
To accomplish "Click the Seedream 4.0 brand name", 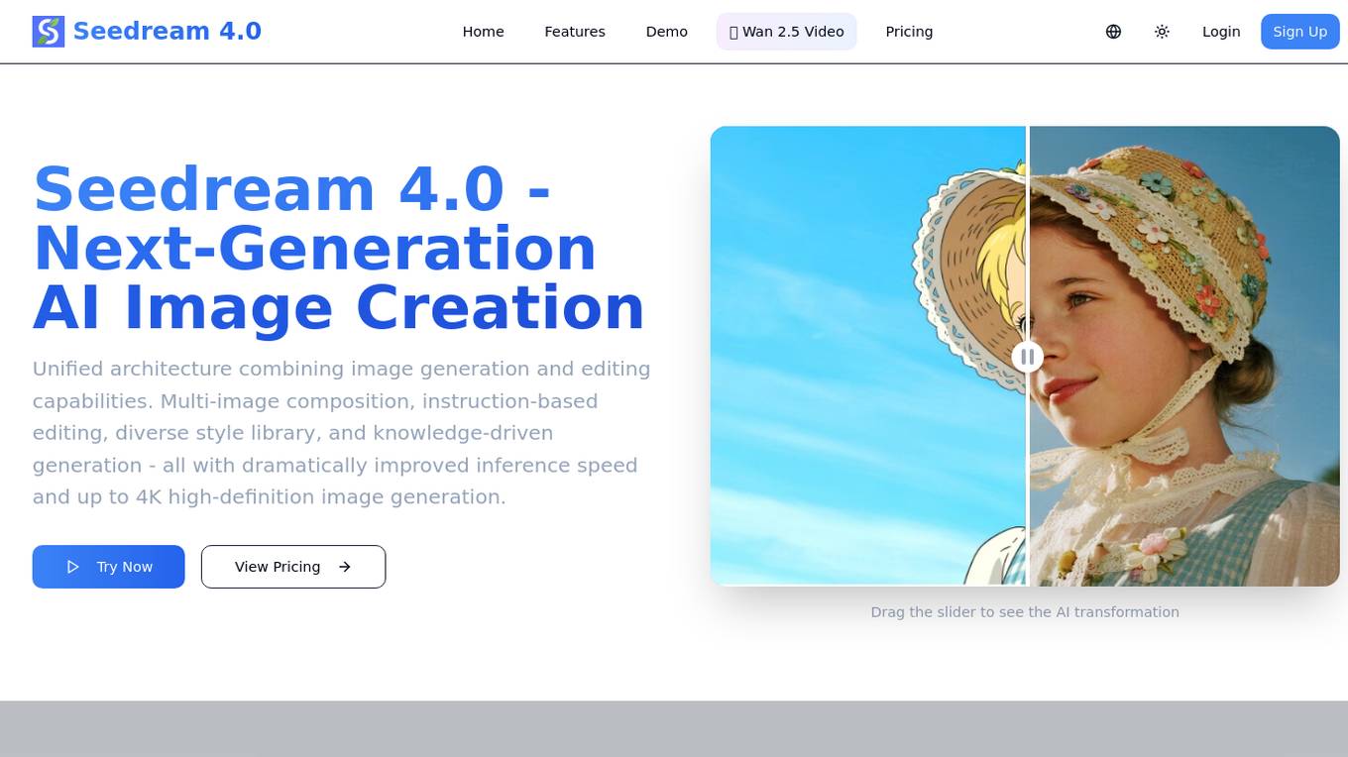I will (x=168, y=32).
